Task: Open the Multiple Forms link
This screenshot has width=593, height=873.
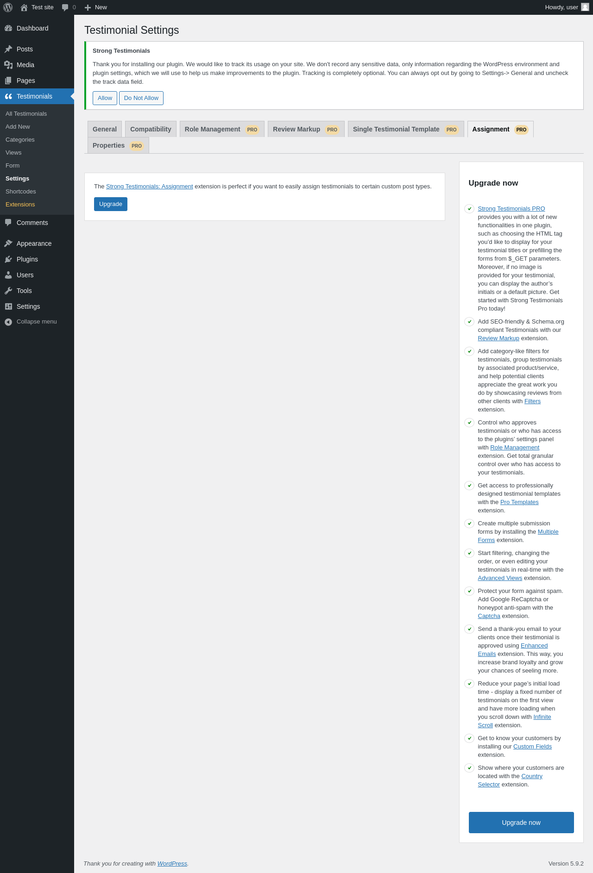Action: pyautogui.click(x=548, y=532)
